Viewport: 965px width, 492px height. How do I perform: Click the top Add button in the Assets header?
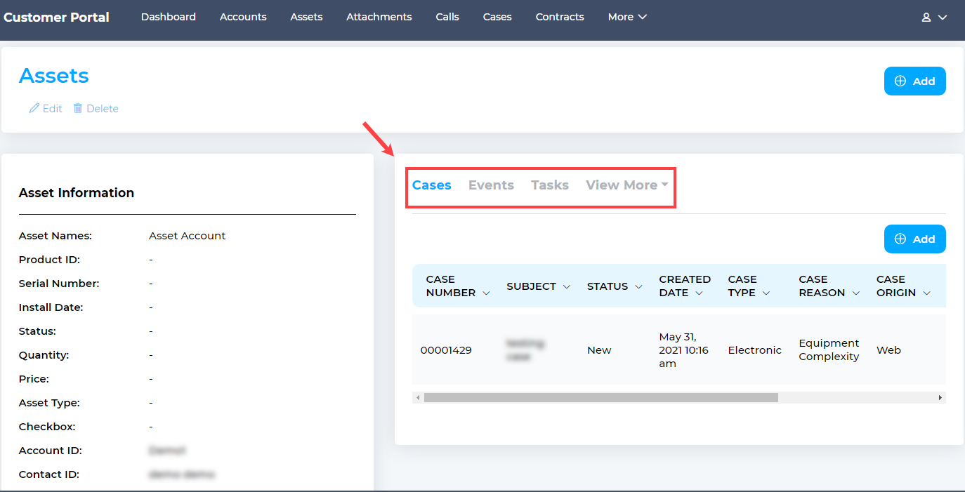tap(914, 81)
